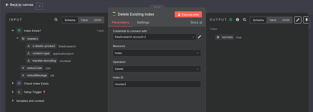
Task: Click the pencil icon beside the credential
Action: pyautogui.click(x=199, y=37)
